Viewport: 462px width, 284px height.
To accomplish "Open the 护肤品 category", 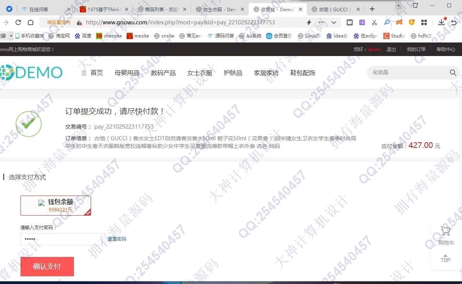I will click(x=233, y=73).
